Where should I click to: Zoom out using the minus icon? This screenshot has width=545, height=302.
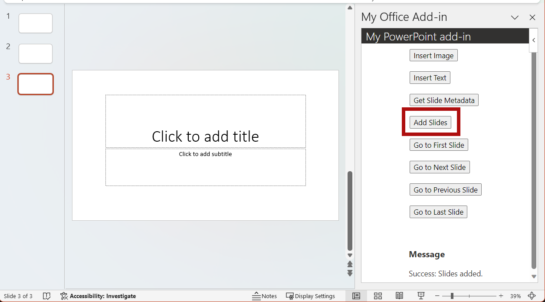438,296
